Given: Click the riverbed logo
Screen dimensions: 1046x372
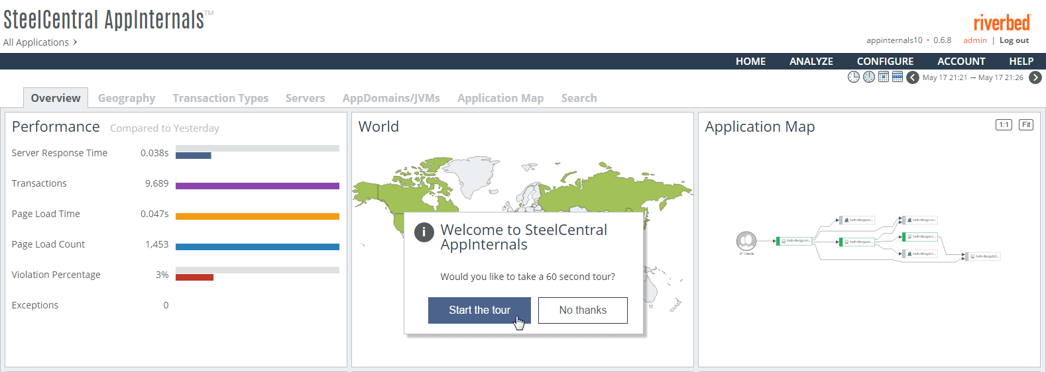Looking at the screenshot, I should [1002, 23].
